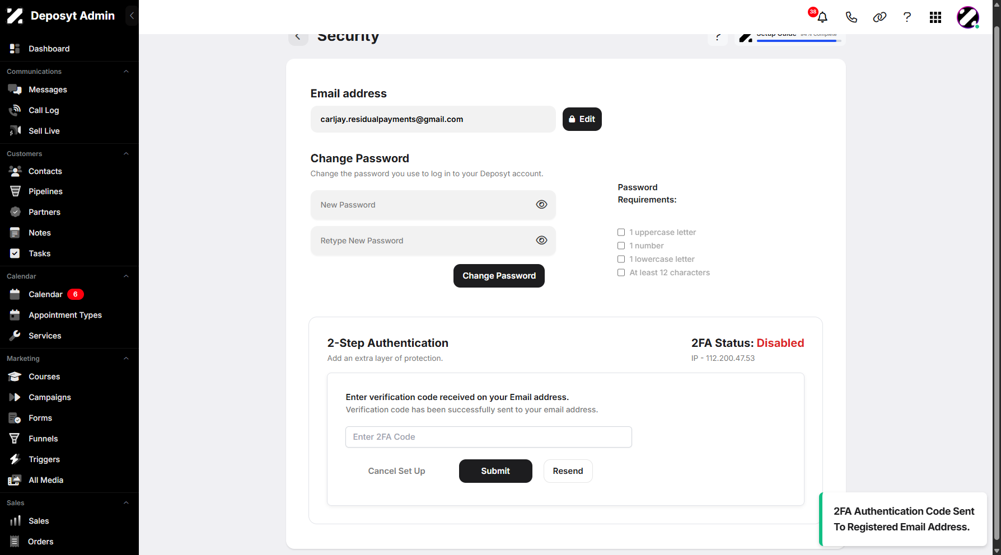This screenshot has height=555, width=1001.
Task: Click the Notes sidebar icon
Action: pyautogui.click(x=15, y=233)
